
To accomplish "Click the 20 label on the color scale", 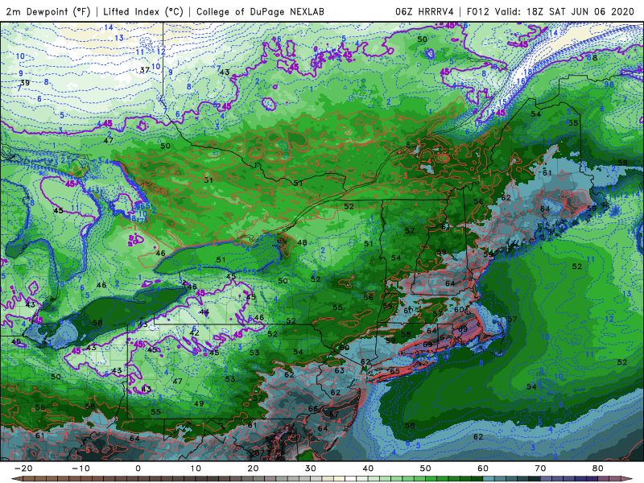I will point(253,469).
